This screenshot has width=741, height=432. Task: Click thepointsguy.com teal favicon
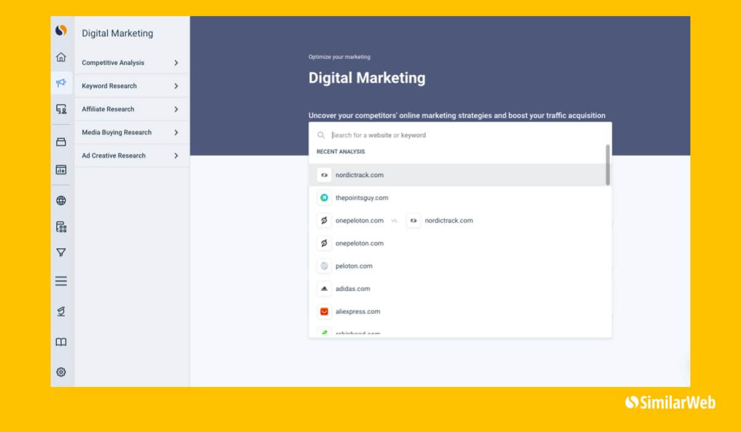[x=324, y=197]
